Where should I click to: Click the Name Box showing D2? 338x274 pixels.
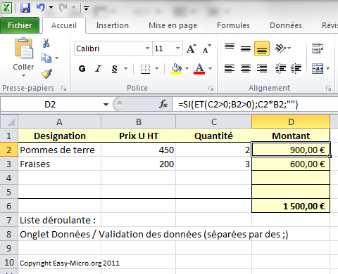pyautogui.click(x=50, y=105)
